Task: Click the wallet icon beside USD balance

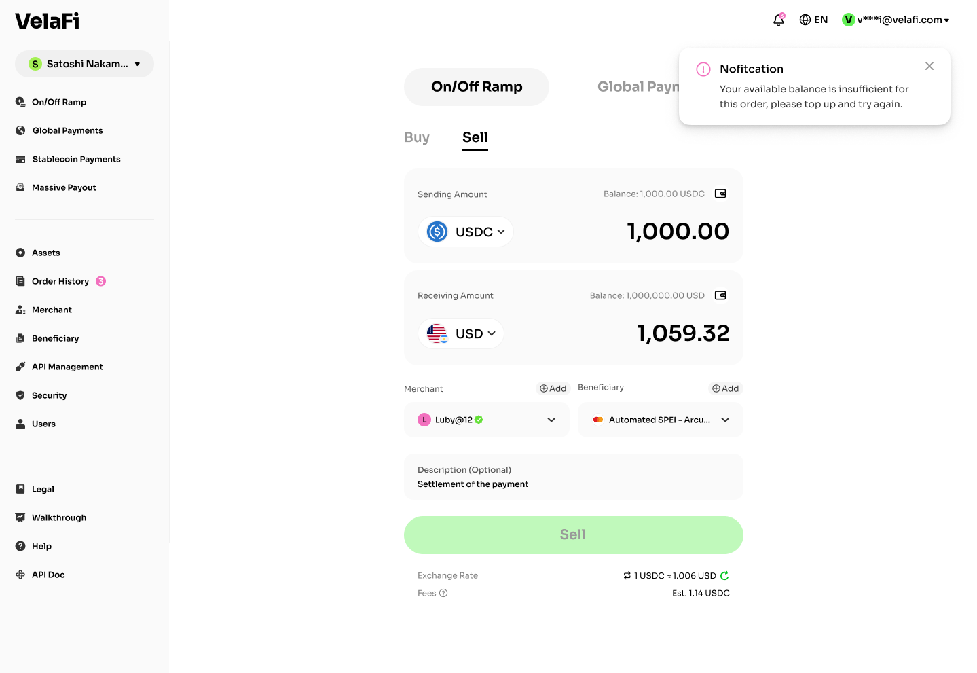Action: (720, 295)
